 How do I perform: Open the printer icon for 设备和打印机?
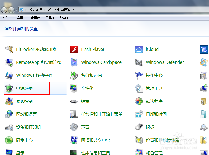(9, 127)
